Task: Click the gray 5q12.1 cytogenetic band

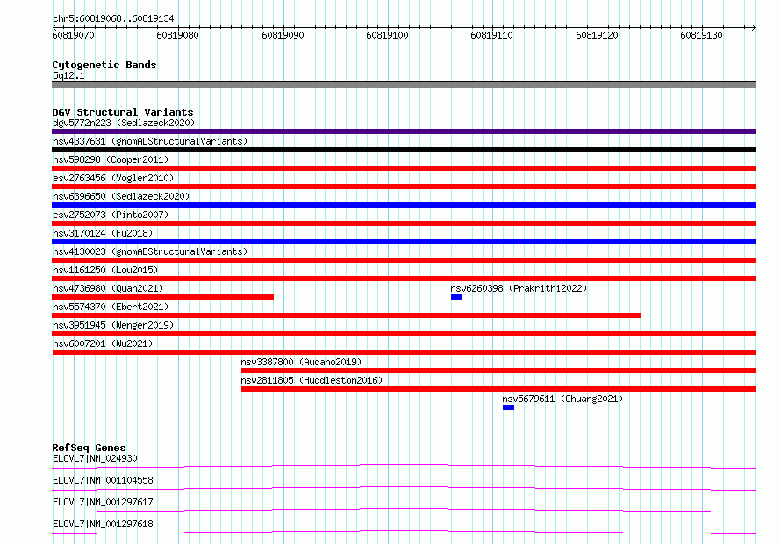Action: [x=404, y=85]
